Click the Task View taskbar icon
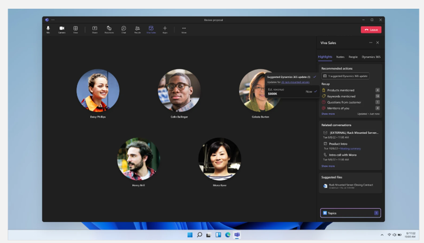The width and height of the screenshot is (424, 243). coord(208,235)
